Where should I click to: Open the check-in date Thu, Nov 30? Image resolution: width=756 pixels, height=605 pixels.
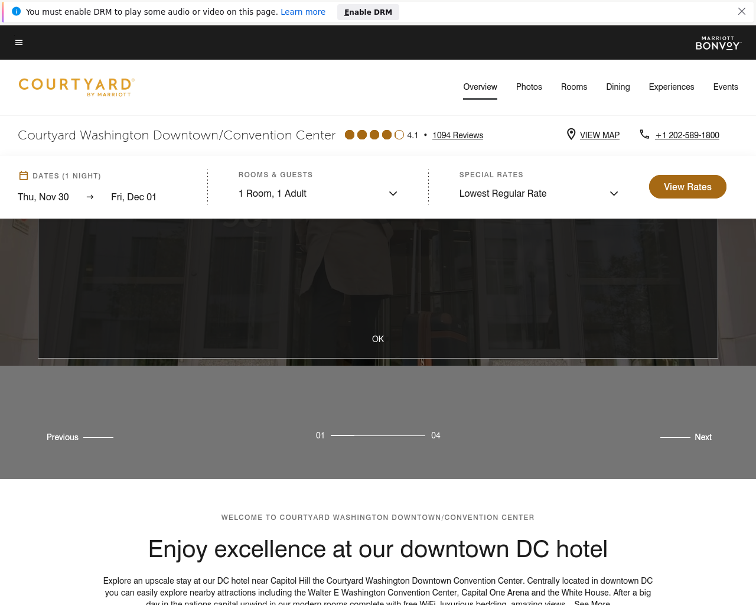[43, 197]
